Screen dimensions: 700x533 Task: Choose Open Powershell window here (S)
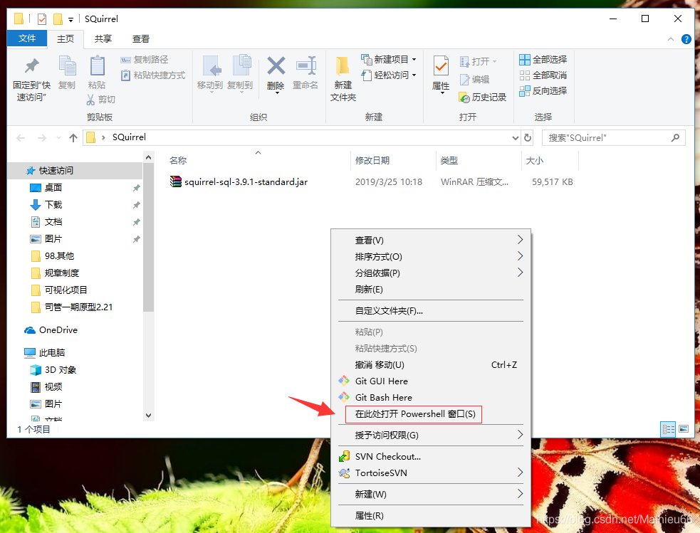[431, 414]
